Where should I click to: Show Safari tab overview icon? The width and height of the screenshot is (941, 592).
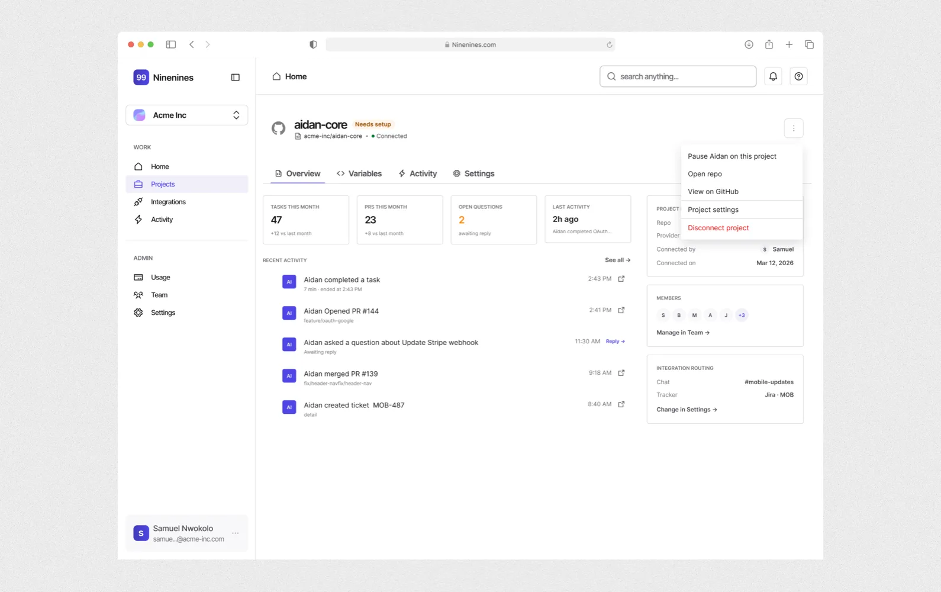point(809,44)
